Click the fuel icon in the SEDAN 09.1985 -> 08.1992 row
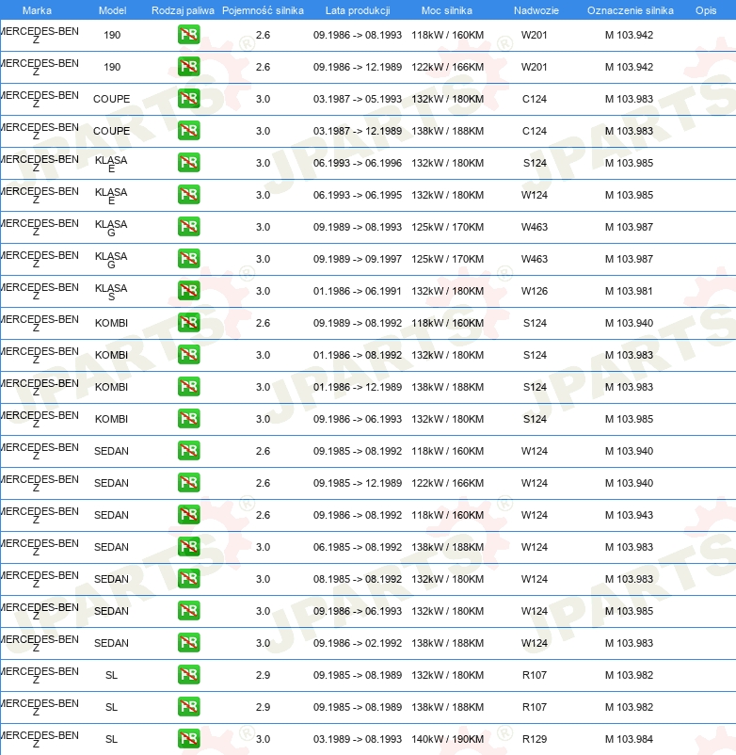This screenshot has height=755, width=736. (x=188, y=451)
